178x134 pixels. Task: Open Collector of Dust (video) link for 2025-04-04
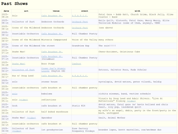point(16,131)
